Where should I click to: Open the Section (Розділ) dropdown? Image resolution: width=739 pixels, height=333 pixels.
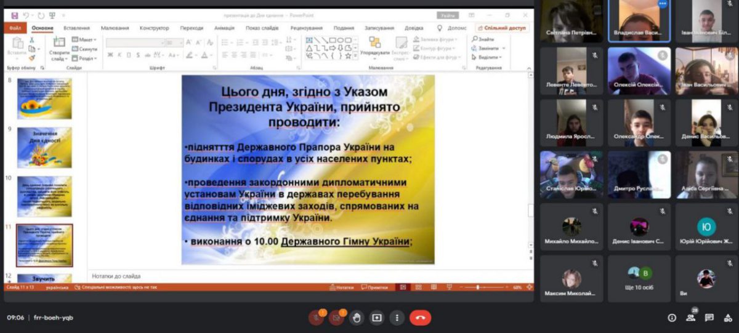84,58
